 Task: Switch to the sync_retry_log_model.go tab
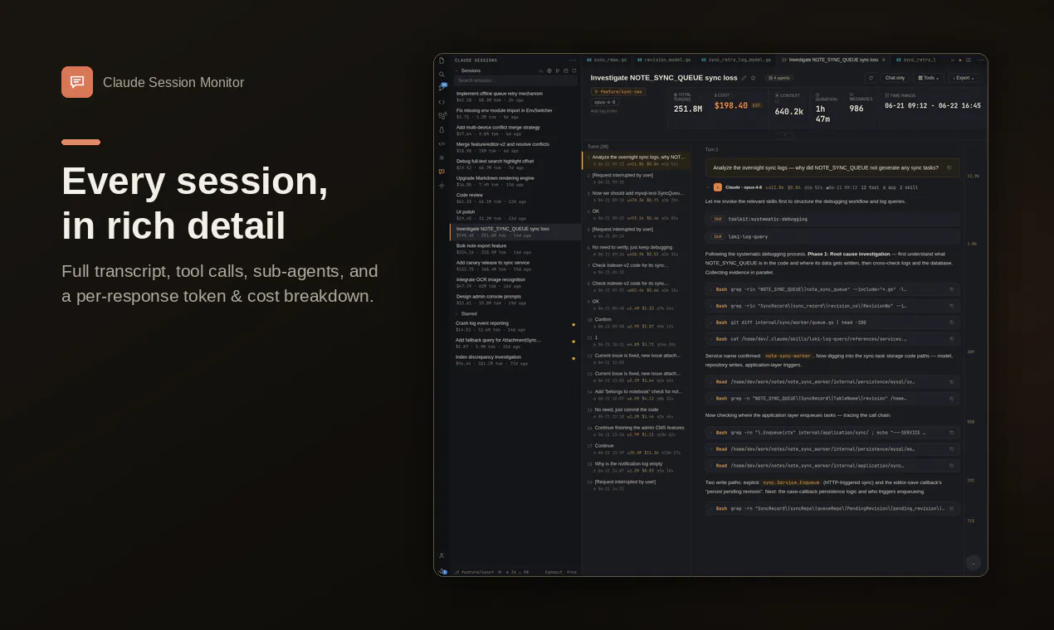click(736, 60)
